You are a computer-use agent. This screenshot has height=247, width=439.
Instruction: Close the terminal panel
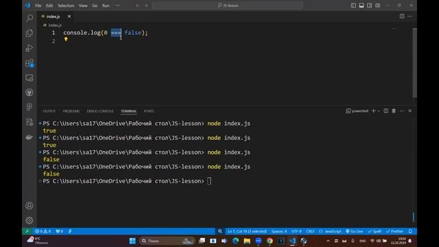coord(410,111)
